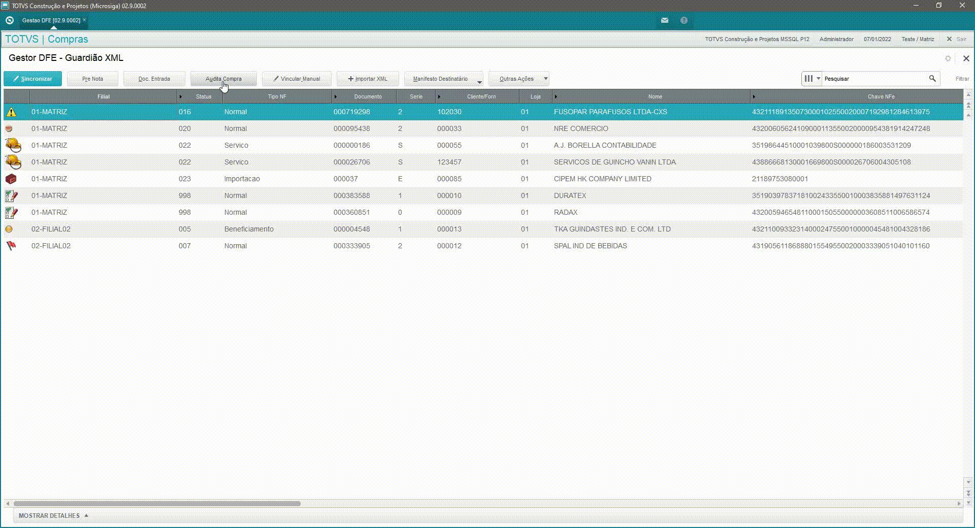Viewport: 975px width, 528px height.
Task: Open column selector icon beside search box
Action: point(812,79)
